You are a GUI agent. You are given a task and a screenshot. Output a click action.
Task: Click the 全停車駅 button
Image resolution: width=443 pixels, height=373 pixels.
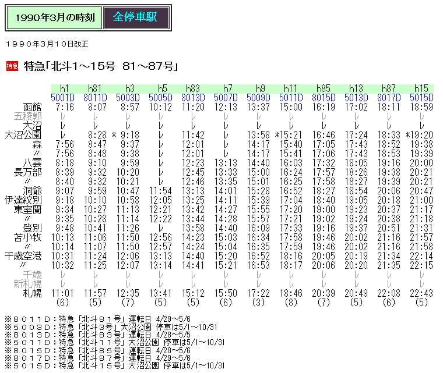(136, 17)
